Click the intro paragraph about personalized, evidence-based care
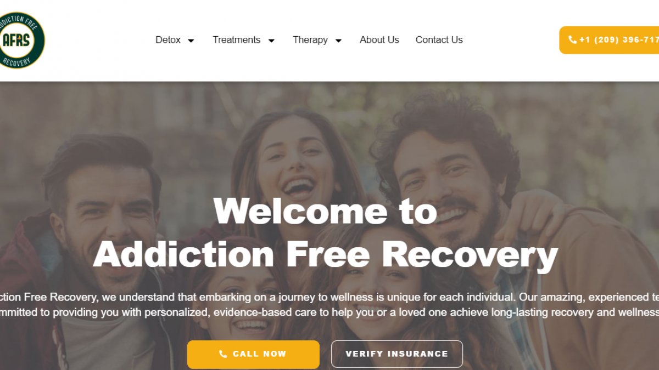Screen dimensions: 659x370 tap(329, 305)
